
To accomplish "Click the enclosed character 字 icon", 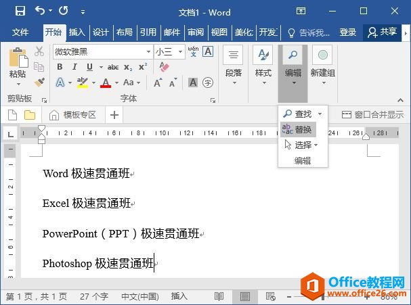I will [208, 83].
